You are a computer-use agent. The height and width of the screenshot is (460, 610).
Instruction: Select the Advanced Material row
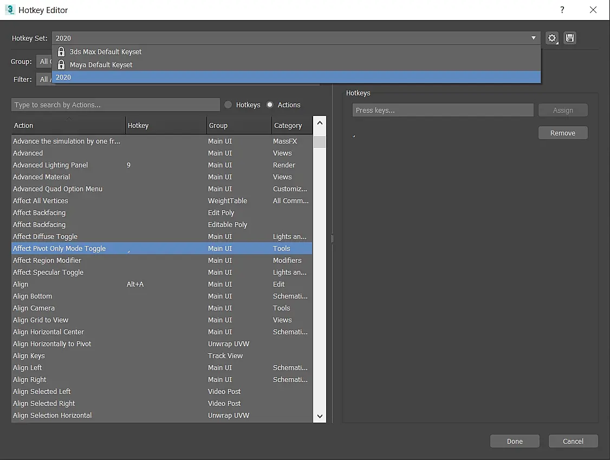click(x=162, y=177)
